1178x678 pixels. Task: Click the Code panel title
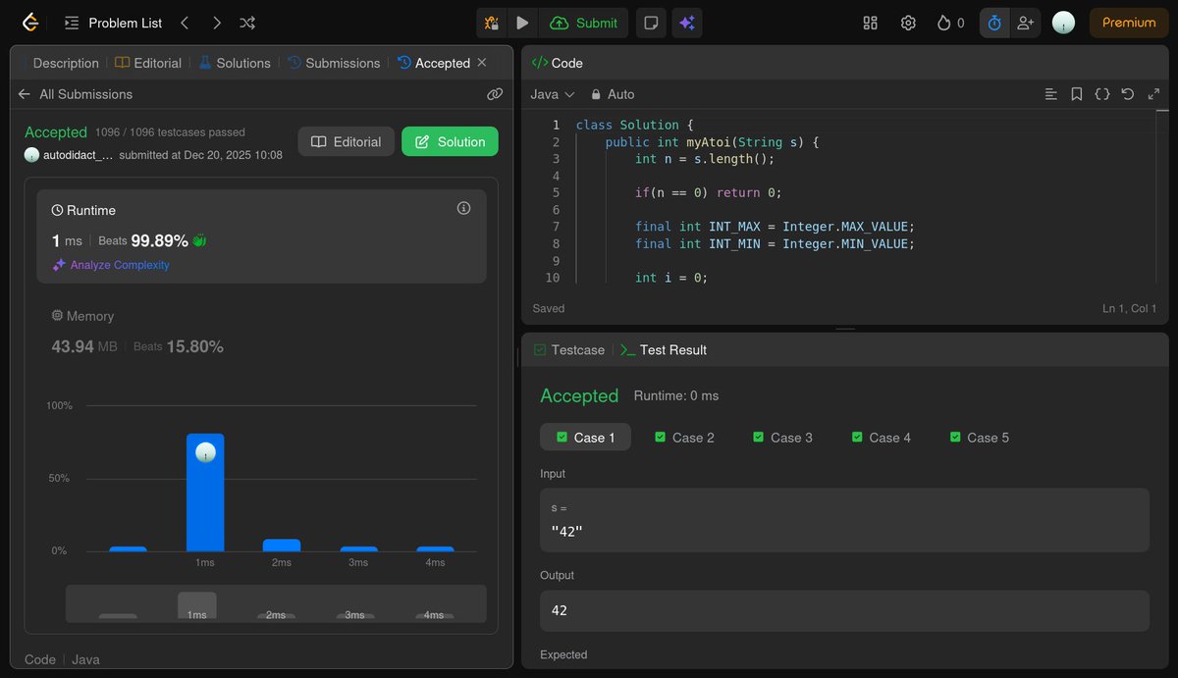coord(558,63)
